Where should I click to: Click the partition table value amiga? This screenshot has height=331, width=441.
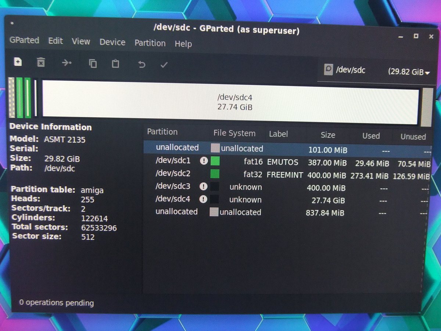(92, 191)
